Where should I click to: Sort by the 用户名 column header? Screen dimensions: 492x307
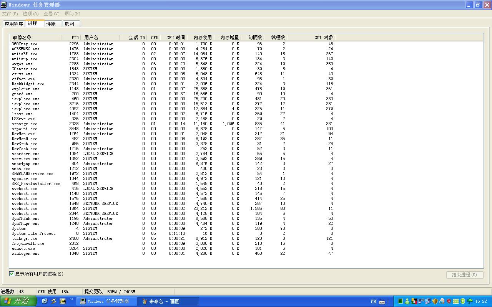pos(100,38)
